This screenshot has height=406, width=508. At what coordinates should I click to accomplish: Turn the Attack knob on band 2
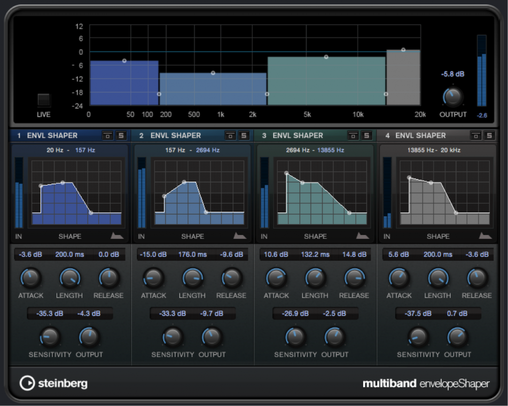[153, 278]
